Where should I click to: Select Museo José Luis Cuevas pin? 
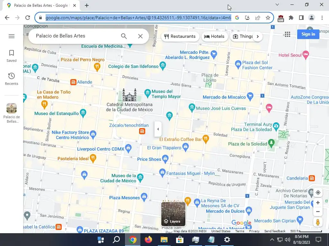[x=192, y=108]
